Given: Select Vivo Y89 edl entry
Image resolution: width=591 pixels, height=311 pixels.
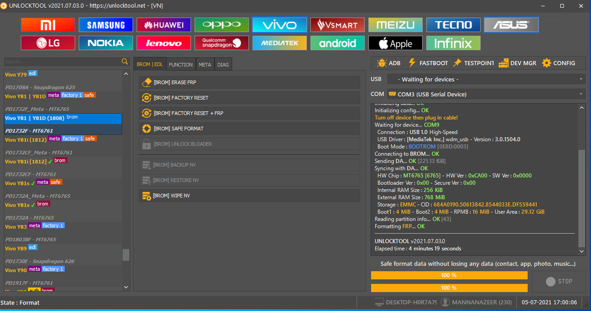Looking at the screenshot, I should [63, 248].
